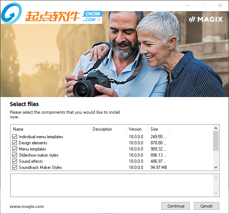Screen dimensions: 229x214
Task: Toggle the Menu templates checkbox
Action: (14, 149)
